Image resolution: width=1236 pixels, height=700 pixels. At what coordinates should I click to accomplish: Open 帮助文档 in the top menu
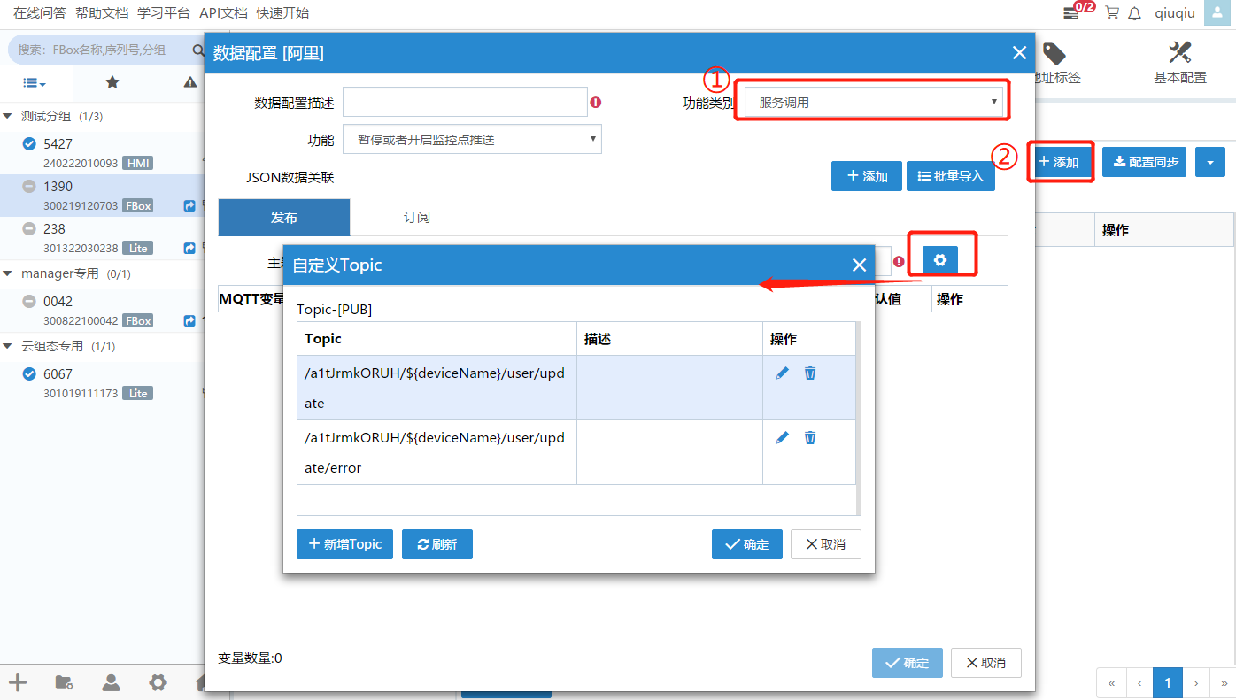(102, 13)
